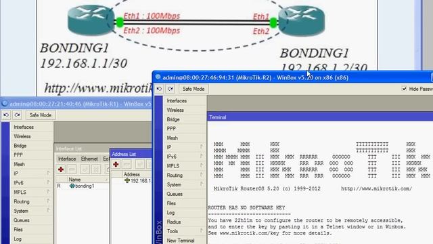Click WinBox logo icon in MikroTik-R2 title bar
This screenshot has height=244, width=433.
[158, 77]
